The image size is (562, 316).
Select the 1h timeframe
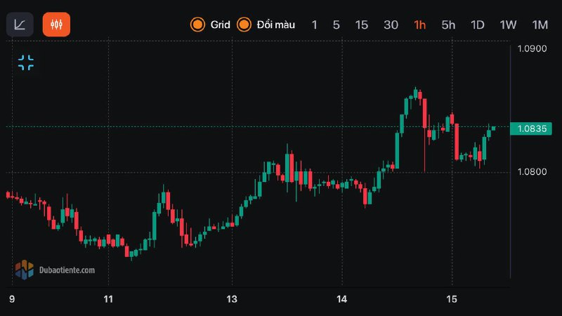coord(419,25)
